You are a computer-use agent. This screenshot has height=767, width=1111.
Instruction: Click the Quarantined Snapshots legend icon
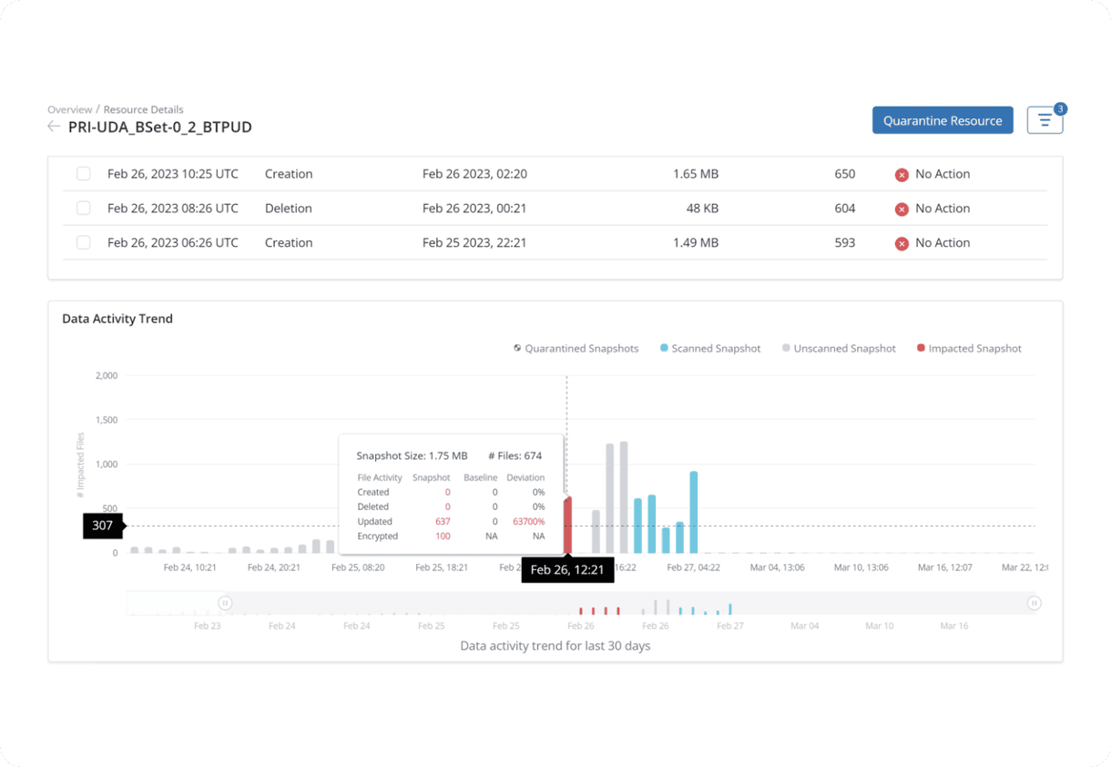coord(515,348)
